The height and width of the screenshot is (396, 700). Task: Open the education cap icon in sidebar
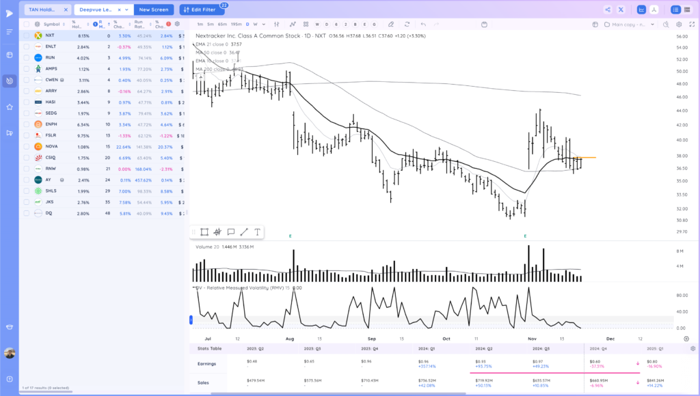coord(10,327)
